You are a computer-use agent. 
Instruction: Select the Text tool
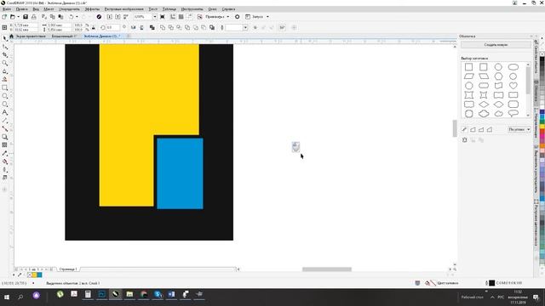click(x=4, y=112)
